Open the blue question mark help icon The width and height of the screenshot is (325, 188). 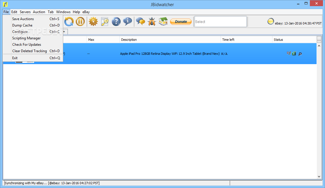point(116,22)
